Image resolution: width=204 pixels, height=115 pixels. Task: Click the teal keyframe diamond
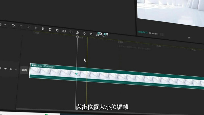click(76, 74)
